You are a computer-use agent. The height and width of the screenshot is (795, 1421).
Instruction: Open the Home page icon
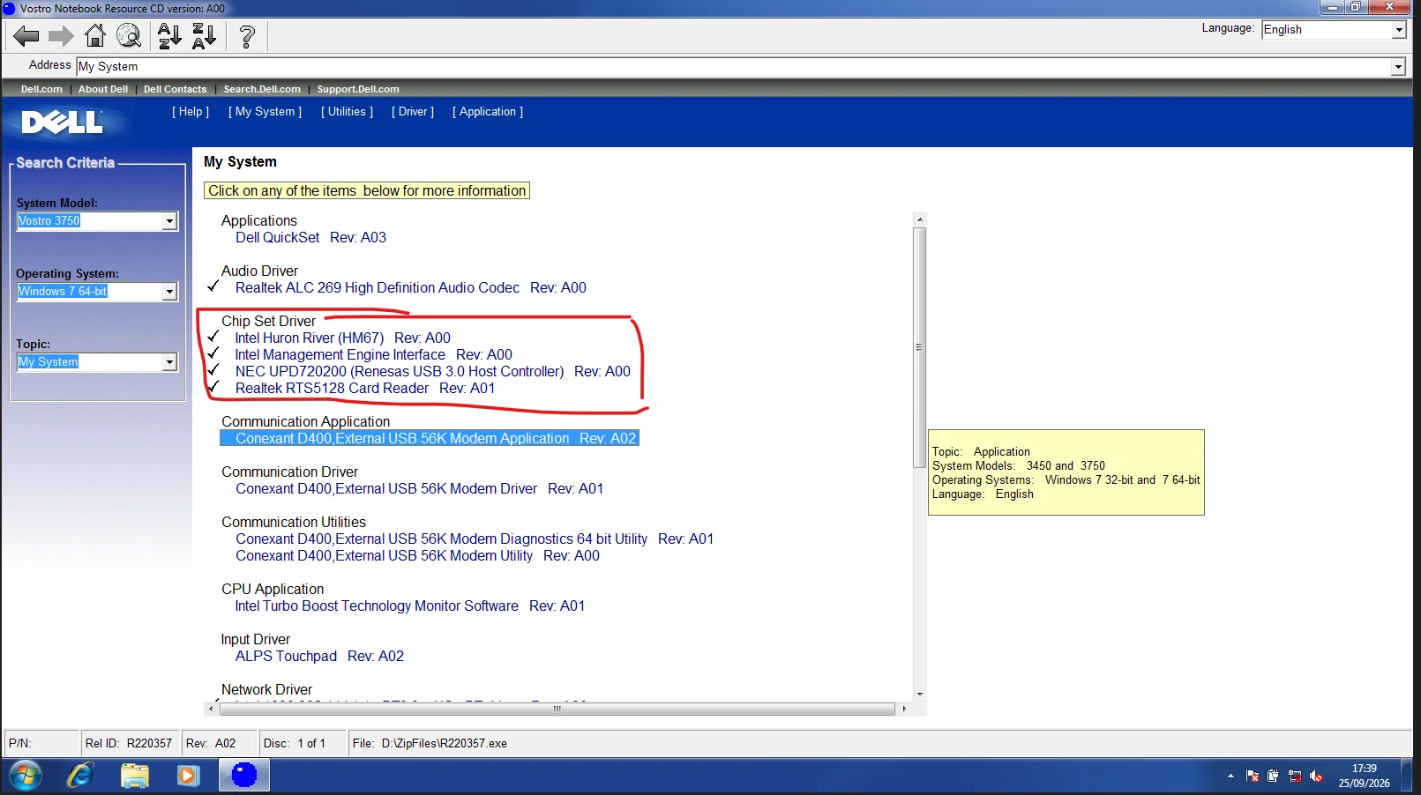pyautogui.click(x=95, y=36)
